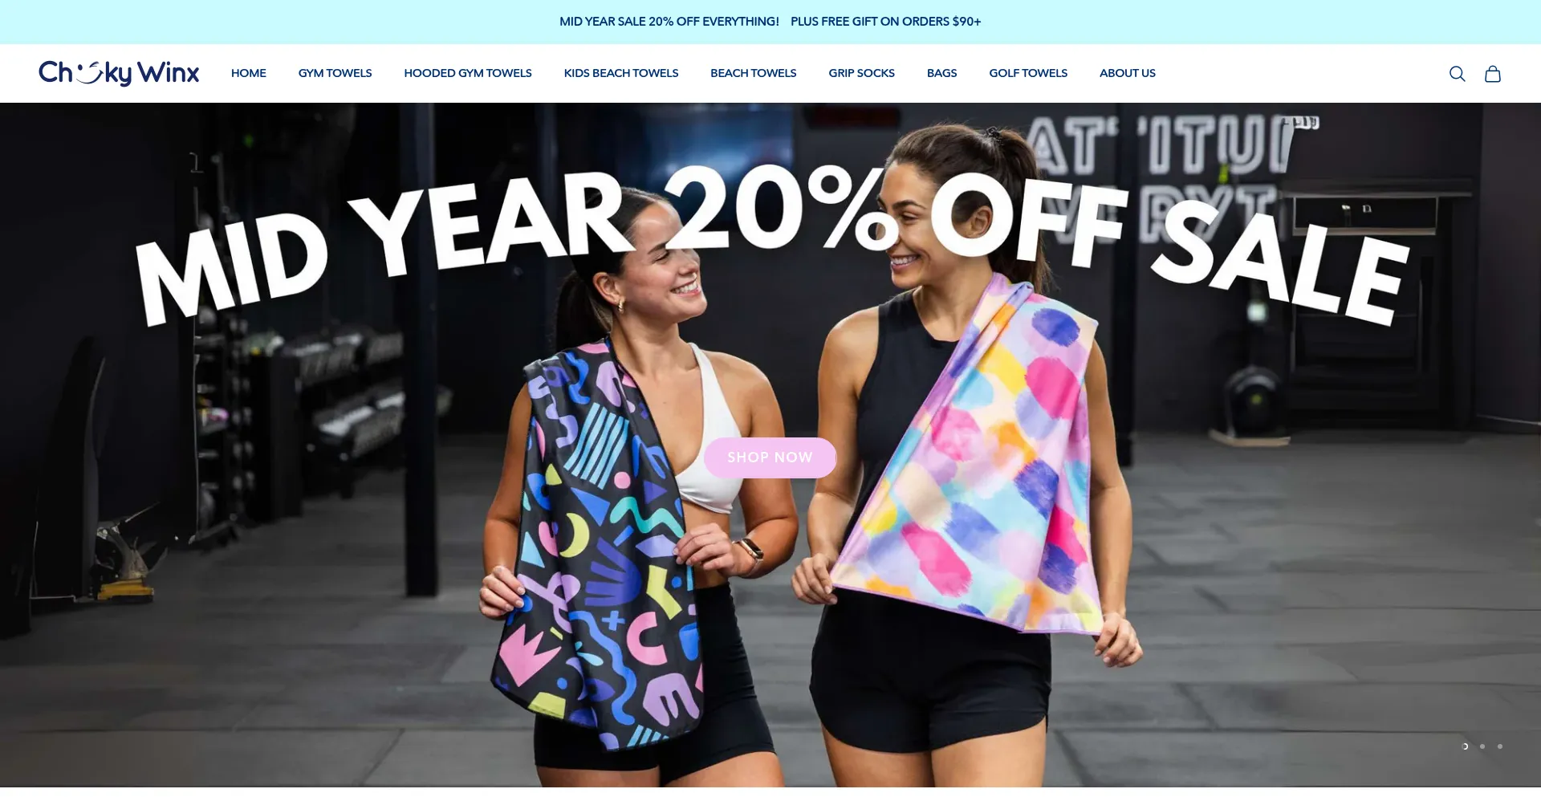Navigate to Beach Towels
Image resolution: width=1541 pixels, height=797 pixels.
(x=753, y=73)
